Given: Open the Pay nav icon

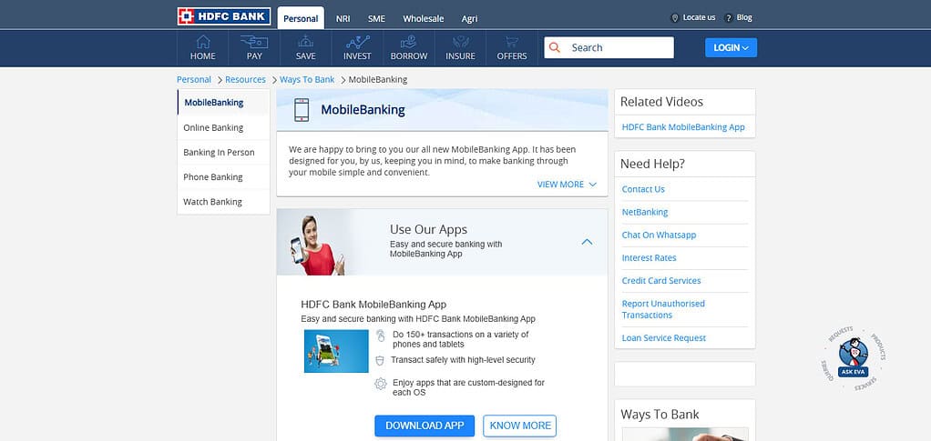Looking at the screenshot, I should 254,42.
